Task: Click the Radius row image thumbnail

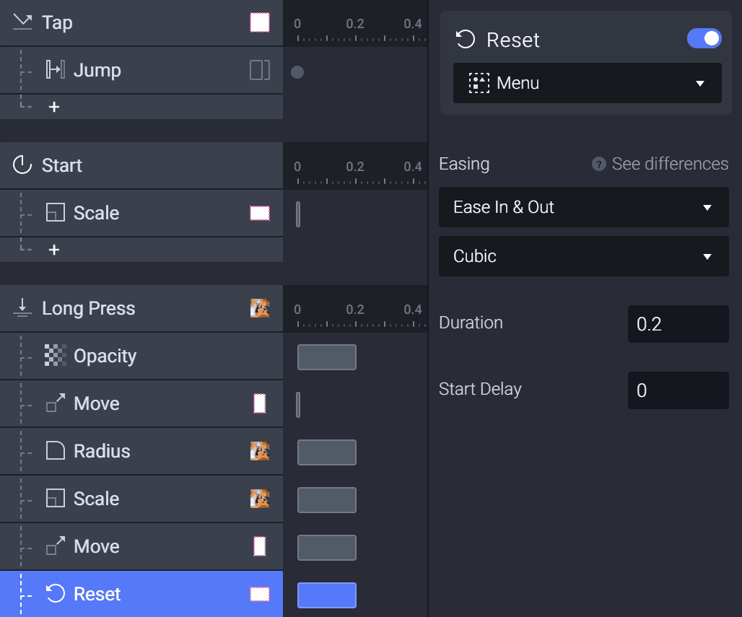Action: [260, 451]
